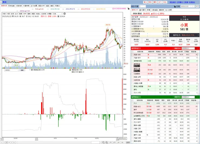
Task: Tick the checkbox for 元富-城中
Action: point(132,58)
